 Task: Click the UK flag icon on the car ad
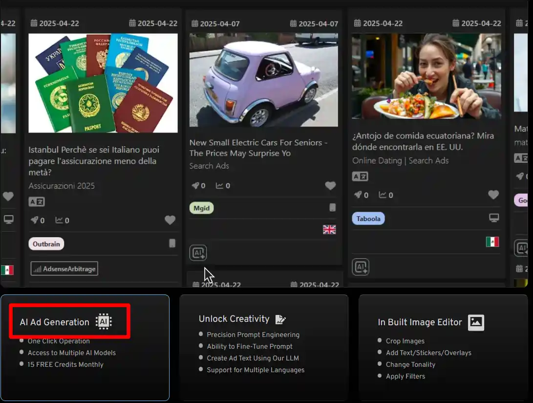tap(329, 230)
